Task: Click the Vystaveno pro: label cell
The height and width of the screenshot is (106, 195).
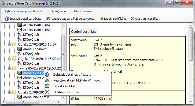Action: (x=81, y=44)
